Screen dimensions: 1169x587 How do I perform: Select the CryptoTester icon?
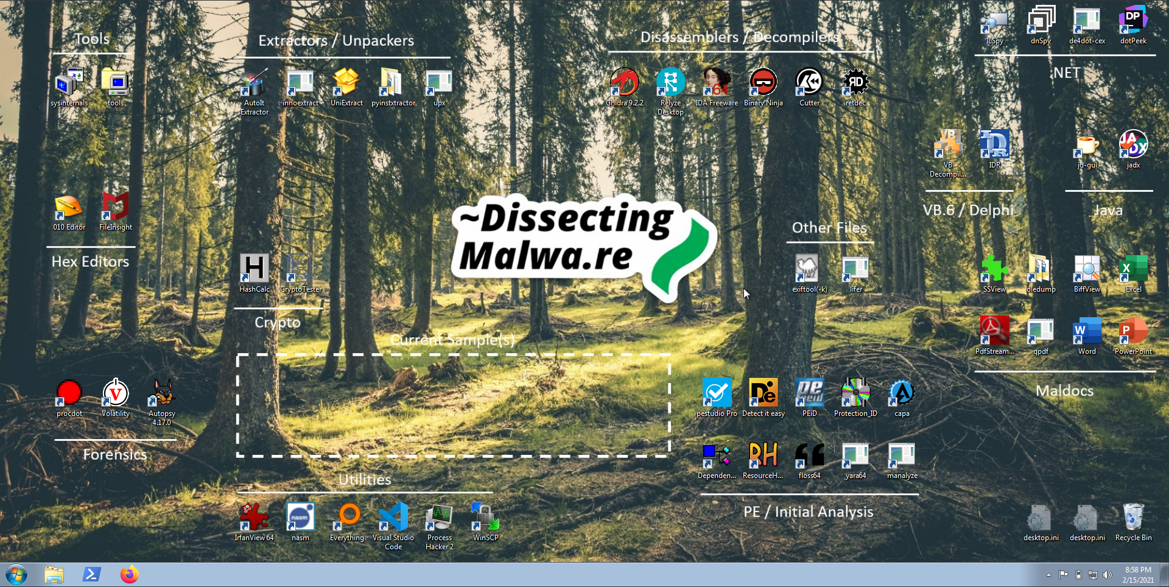coord(300,273)
